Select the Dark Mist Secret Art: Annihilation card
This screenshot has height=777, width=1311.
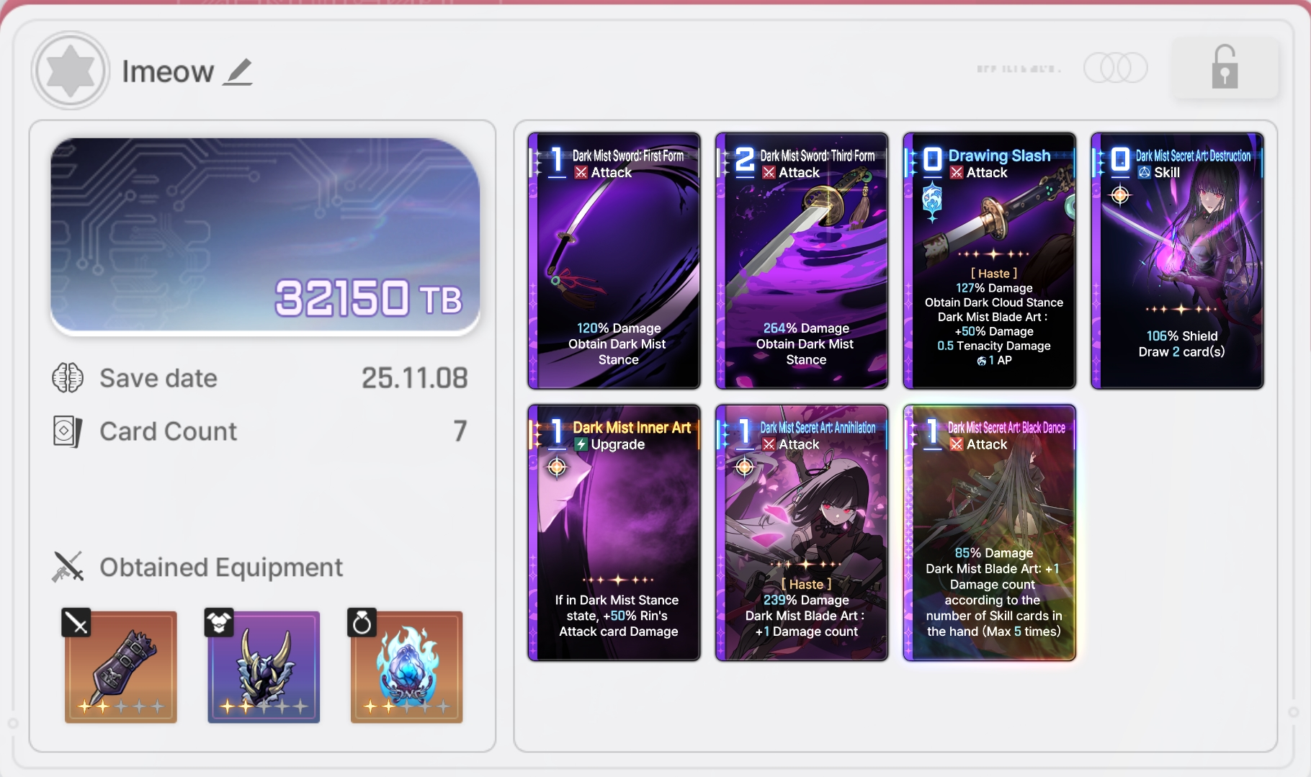pyautogui.click(x=802, y=533)
